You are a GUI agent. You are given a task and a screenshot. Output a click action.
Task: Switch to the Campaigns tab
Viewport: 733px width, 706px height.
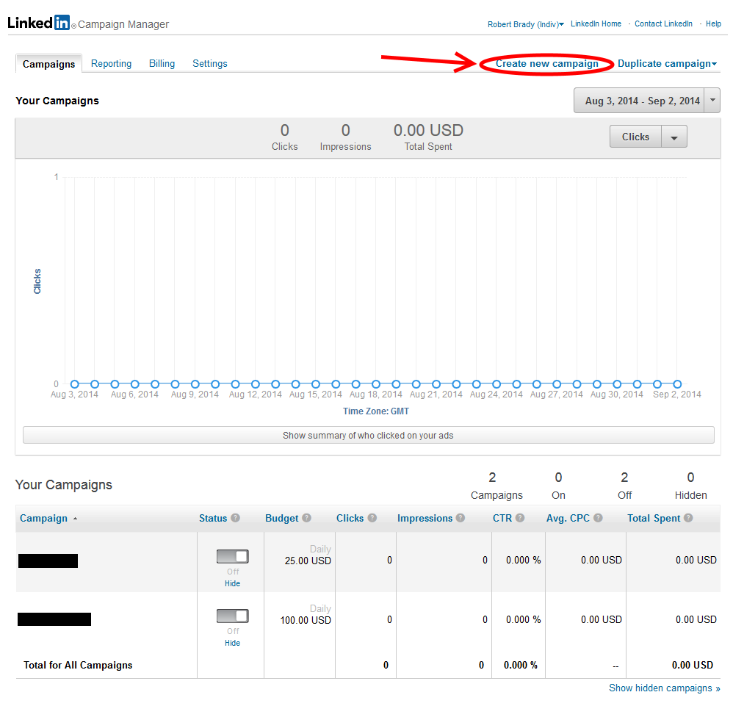tap(48, 64)
